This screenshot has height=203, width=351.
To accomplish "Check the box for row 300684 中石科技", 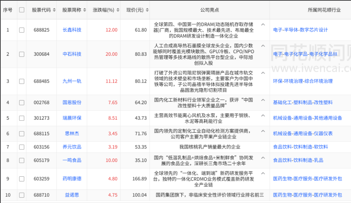I will 22,54.
